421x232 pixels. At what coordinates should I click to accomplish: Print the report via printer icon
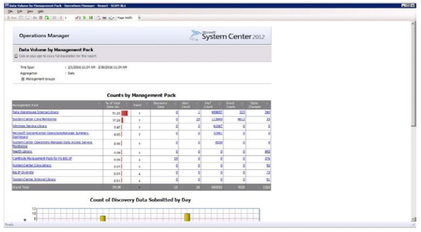tap(104, 18)
